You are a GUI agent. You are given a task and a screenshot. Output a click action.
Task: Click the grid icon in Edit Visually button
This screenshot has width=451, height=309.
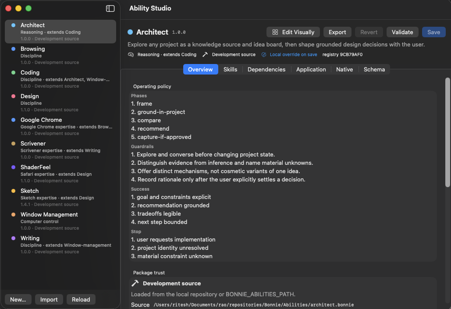coord(275,32)
